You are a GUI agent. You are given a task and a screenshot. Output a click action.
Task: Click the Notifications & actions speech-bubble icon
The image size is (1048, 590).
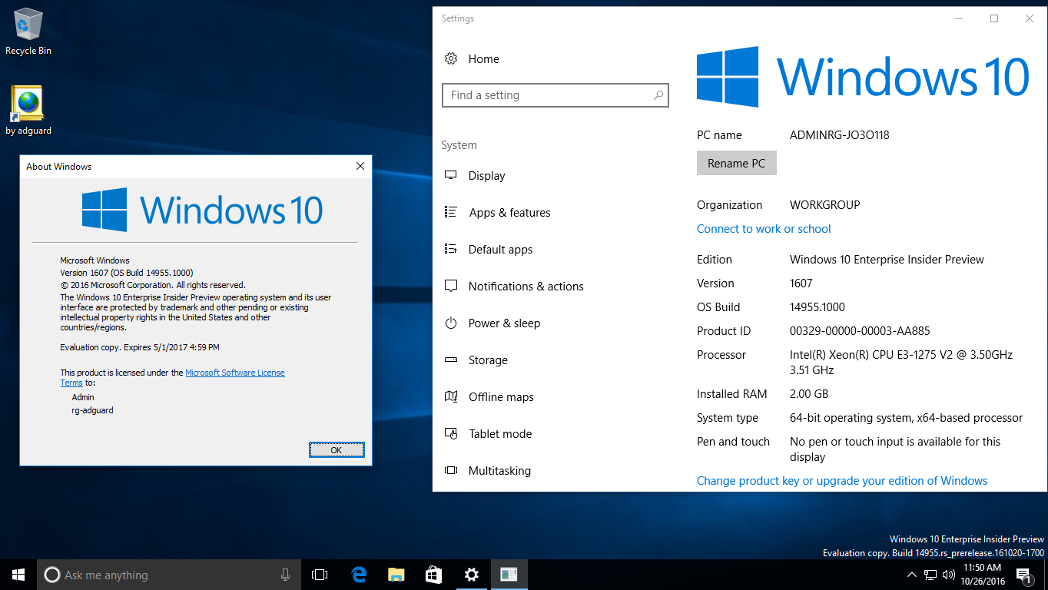[451, 287]
